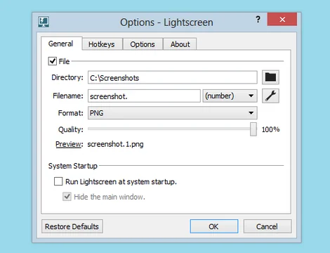Toggle Hide the main window checkbox

67,197
